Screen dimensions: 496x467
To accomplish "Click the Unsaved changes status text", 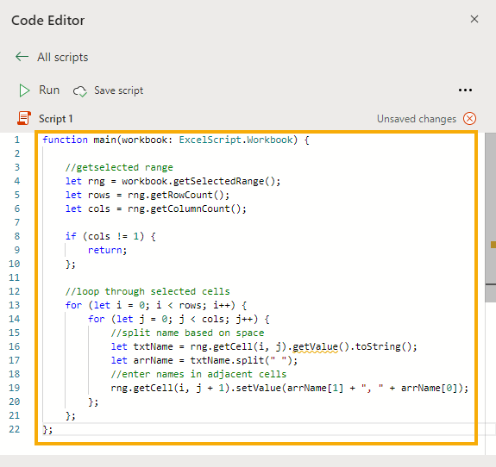I will coord(417,119).
